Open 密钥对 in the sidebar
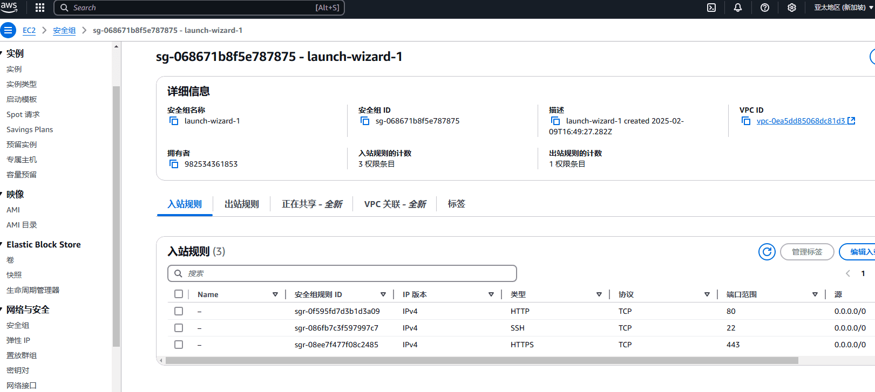 pos(18,370)
